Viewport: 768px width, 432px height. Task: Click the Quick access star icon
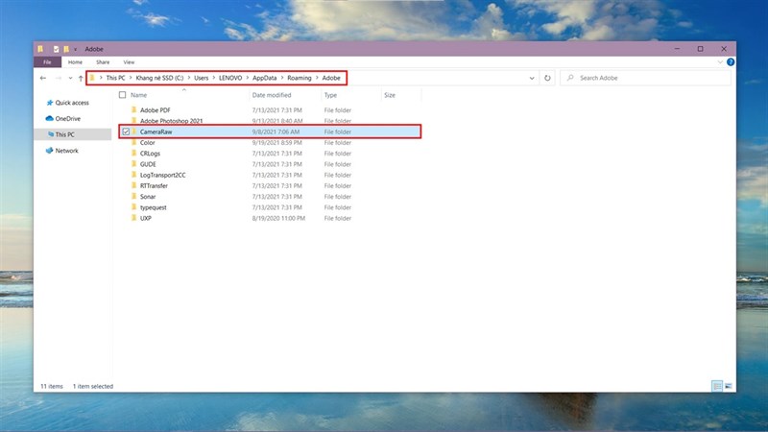pyautogui.click(x=50, y=103)
